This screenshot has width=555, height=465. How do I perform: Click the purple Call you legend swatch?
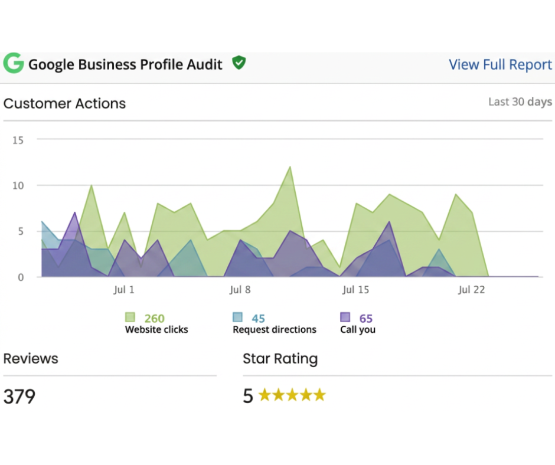click(x=345, y=317)
